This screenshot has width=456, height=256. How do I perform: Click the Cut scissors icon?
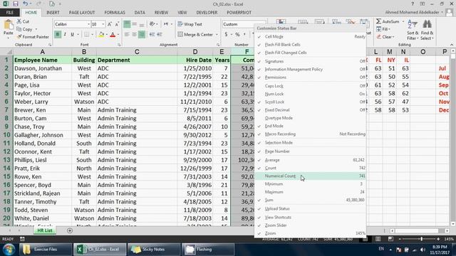tap(19, 21)
